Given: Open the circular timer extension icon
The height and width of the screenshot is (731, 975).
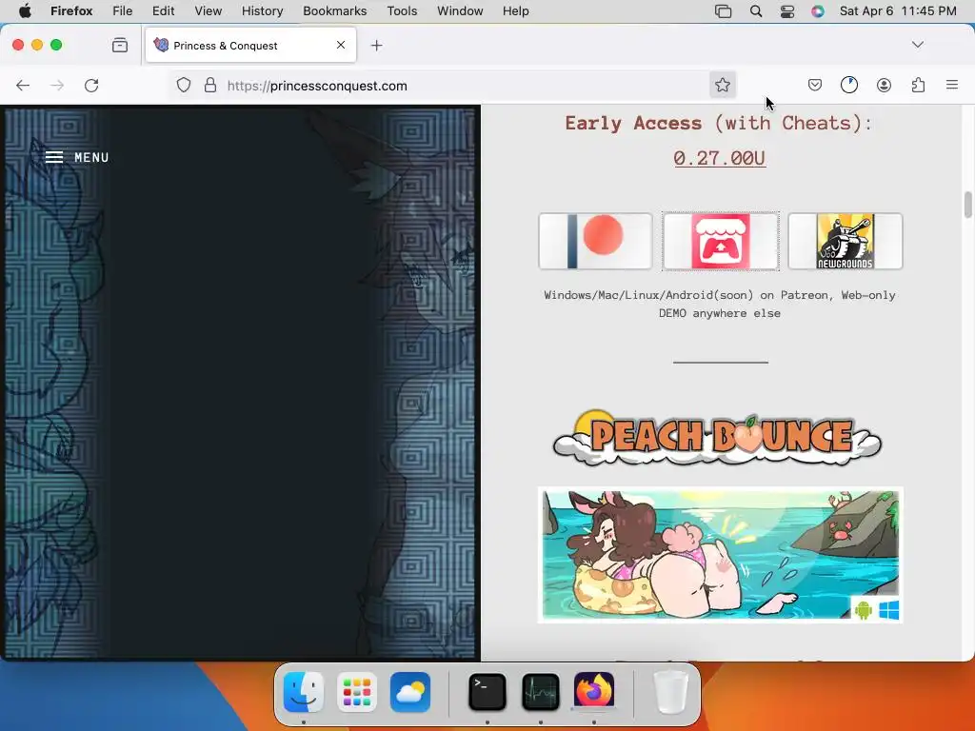Looking at the screenshot, I should tap(848, 85).
